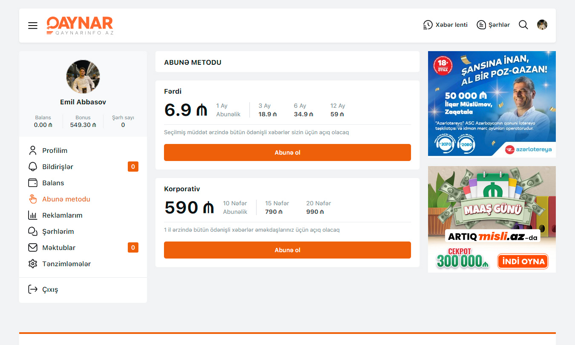The width and height of the screenshot is (575, 345).
Task: Open the Balans wallet icon
Action: pos(33,183)
